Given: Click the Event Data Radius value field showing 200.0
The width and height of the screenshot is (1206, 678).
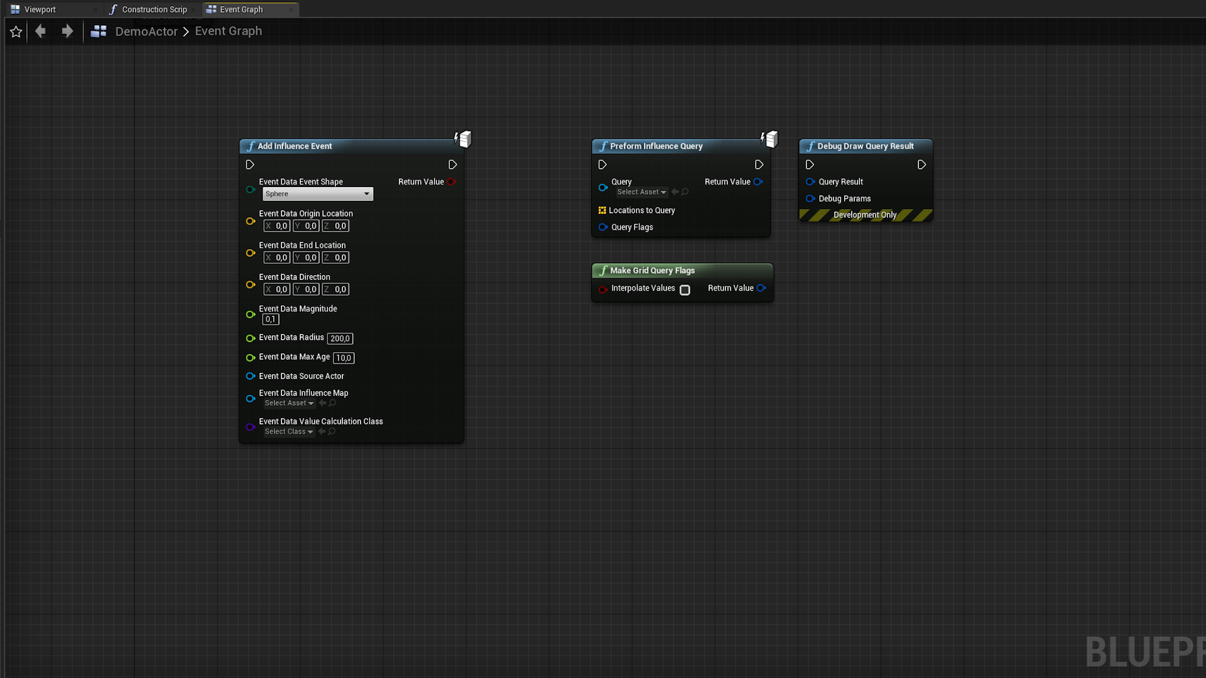Looking at the screenshot, I should click(x=340, y=338).
